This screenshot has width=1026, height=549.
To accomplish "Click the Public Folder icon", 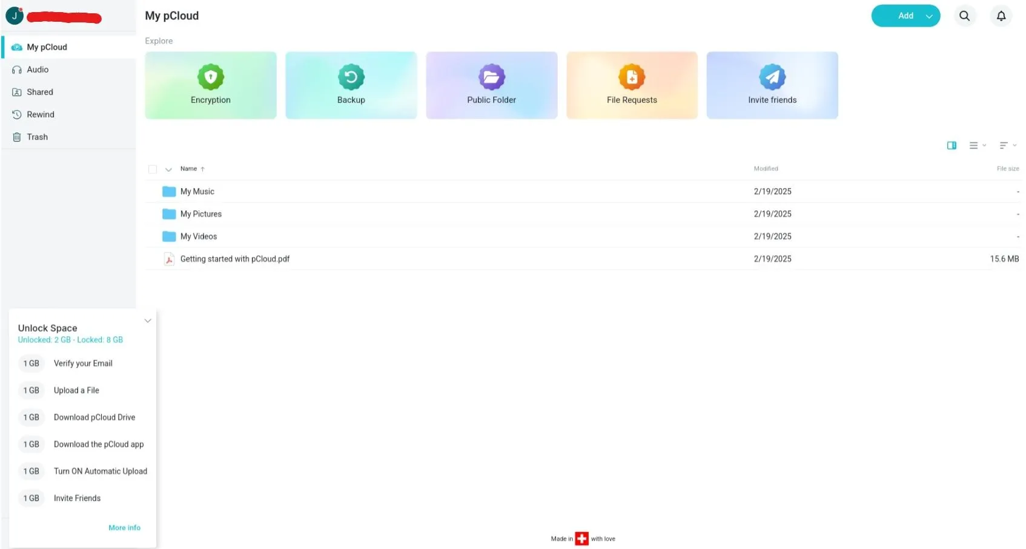I will (x=492, y=77).
